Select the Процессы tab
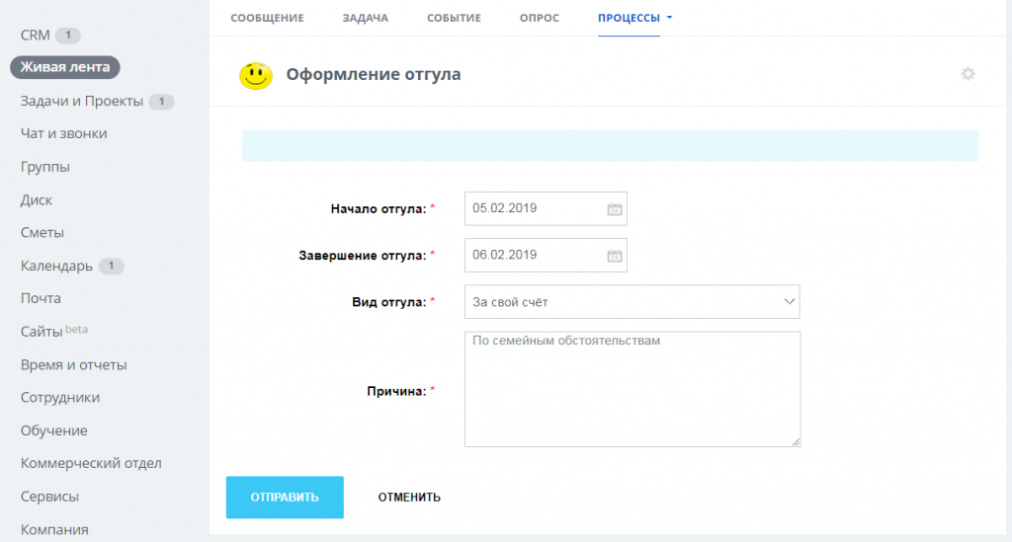This screenshot has height=542, width=1012. (x=629, y=18)
